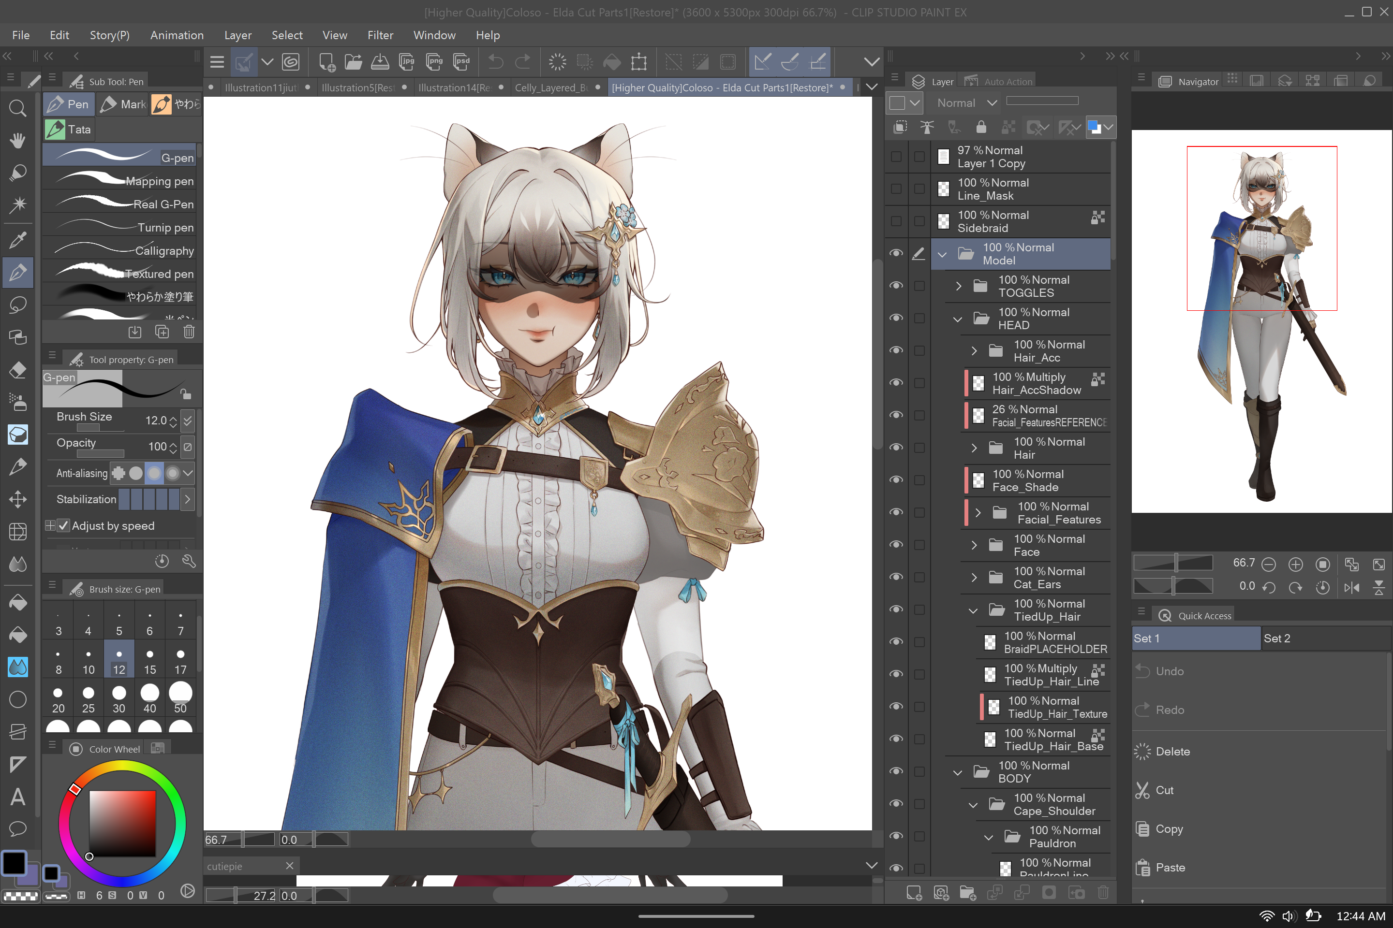Show the Layer 1 Copy layer
The height and width of the screenshot is (928, 1393).
pos(896,157)
